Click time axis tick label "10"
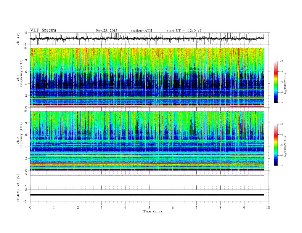 tap(268, 207)
